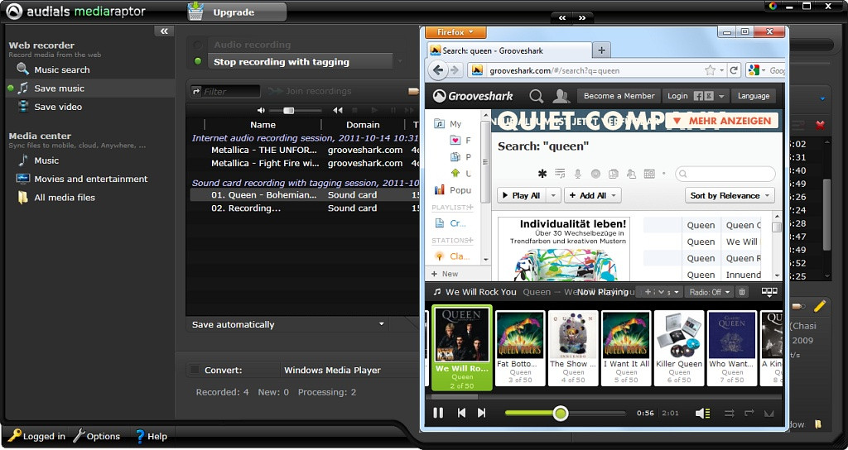Sort recordings by Name column
Screen dimensions: 848x450
(263, 124)
